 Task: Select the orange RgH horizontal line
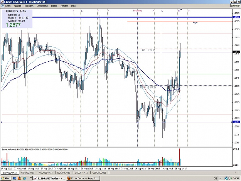tap(180, 21)
